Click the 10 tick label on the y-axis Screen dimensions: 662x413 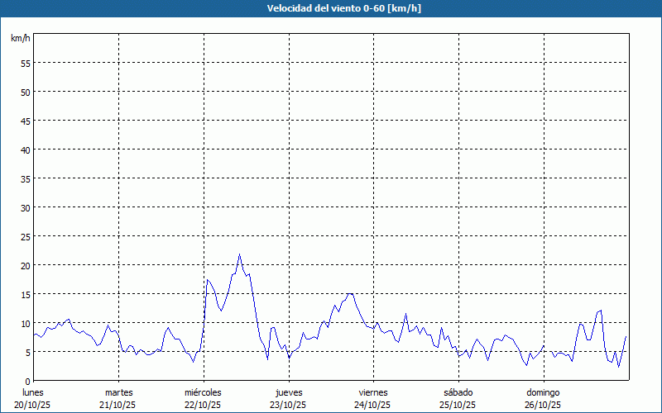click(x=25, y=323)
